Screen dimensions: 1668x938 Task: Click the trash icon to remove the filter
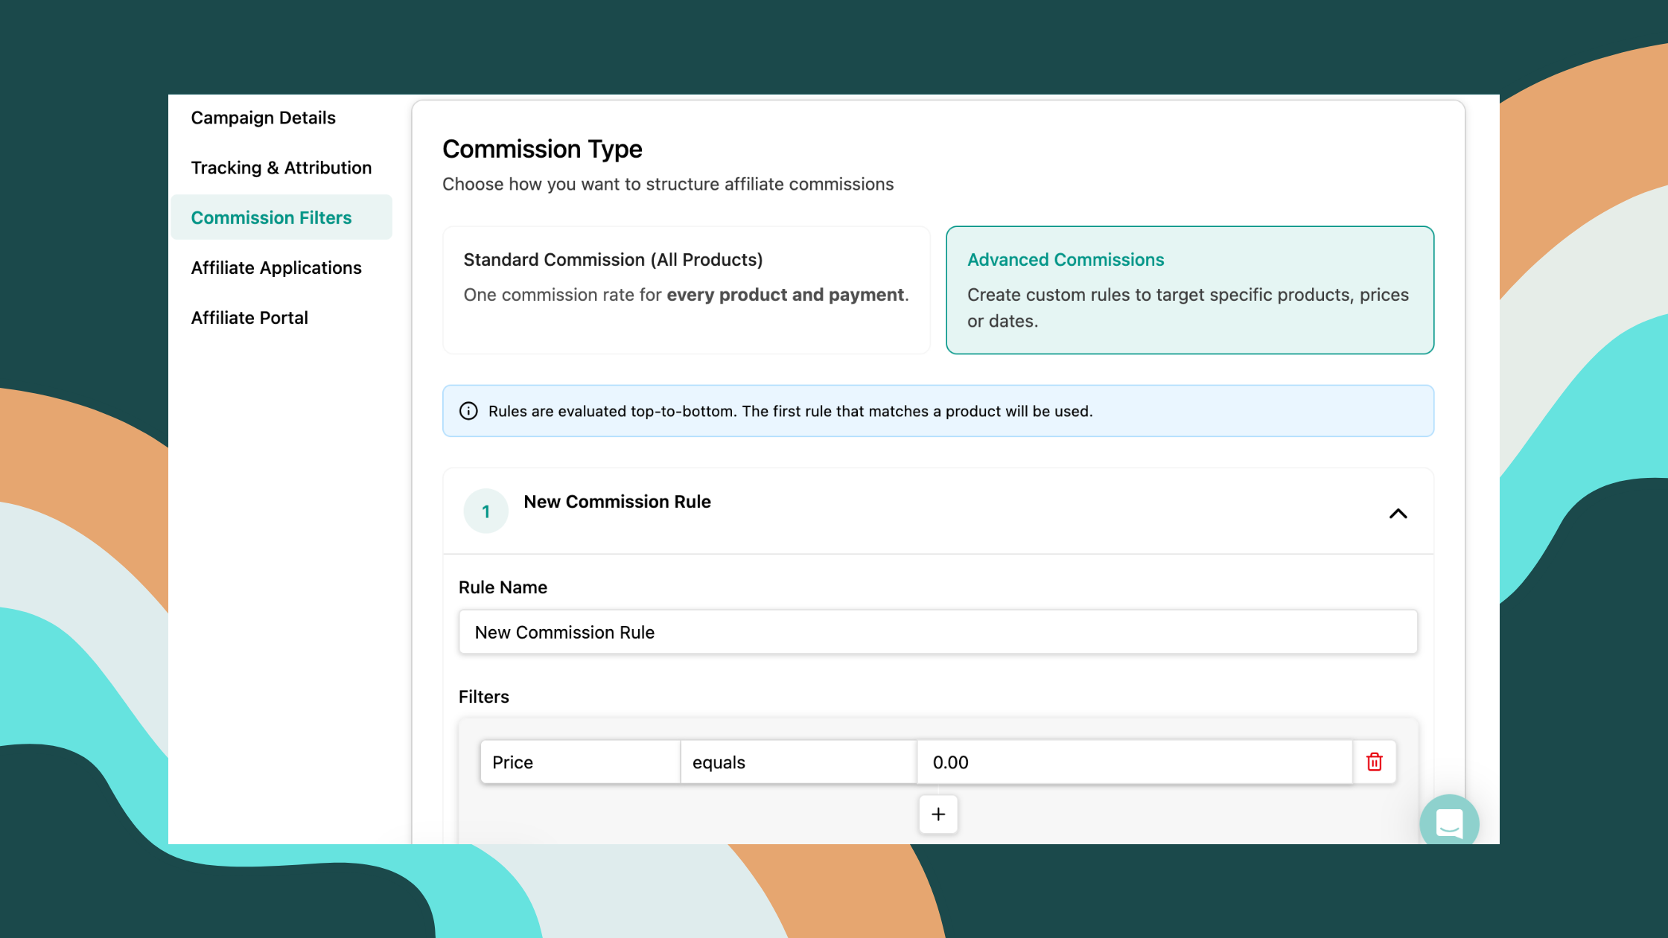click(1374, 762)
